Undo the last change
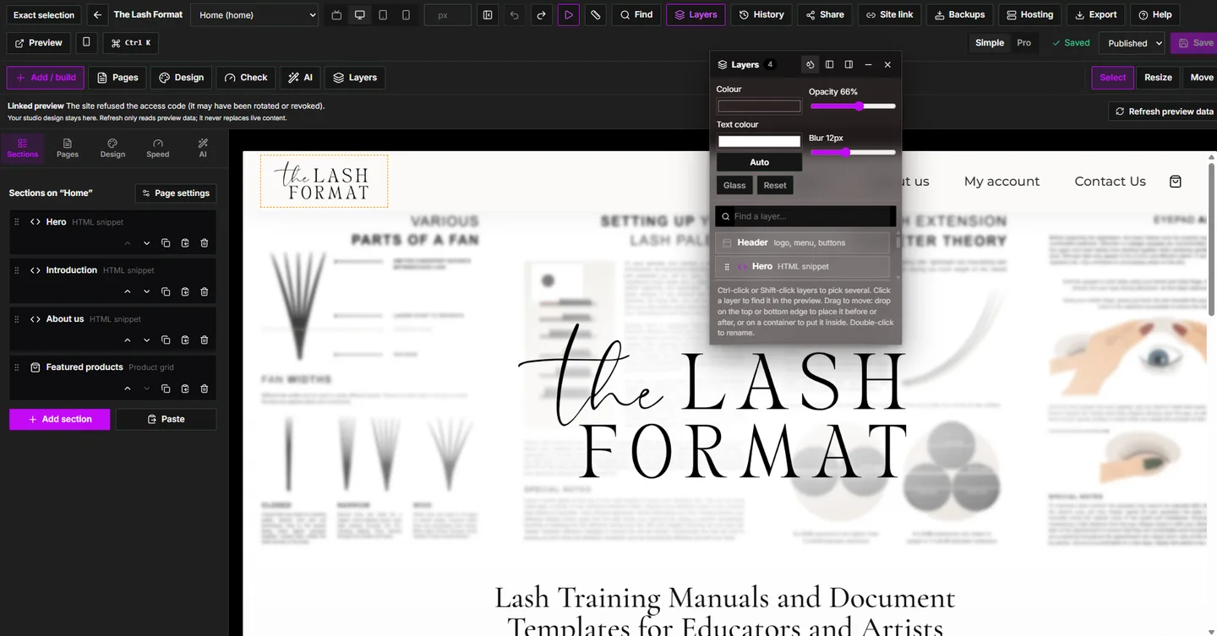1217x636 pixels. tap(515, 14)
